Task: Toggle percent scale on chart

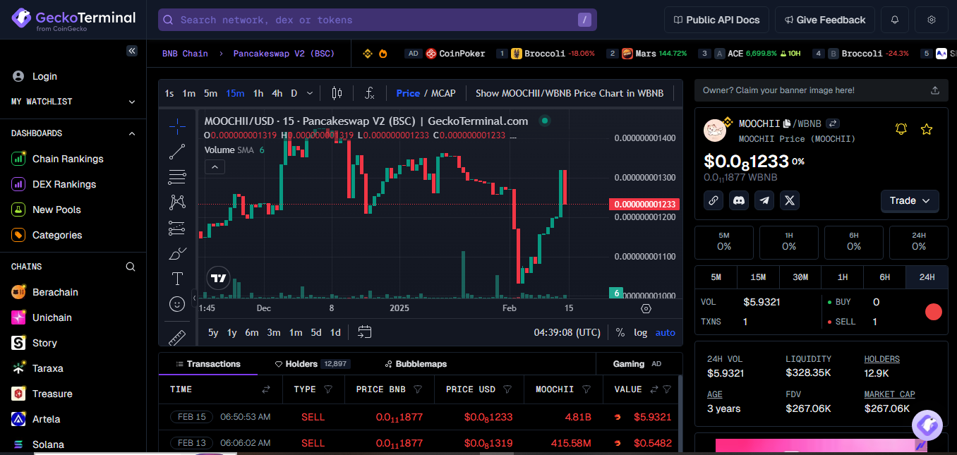Action: (620, 332)
